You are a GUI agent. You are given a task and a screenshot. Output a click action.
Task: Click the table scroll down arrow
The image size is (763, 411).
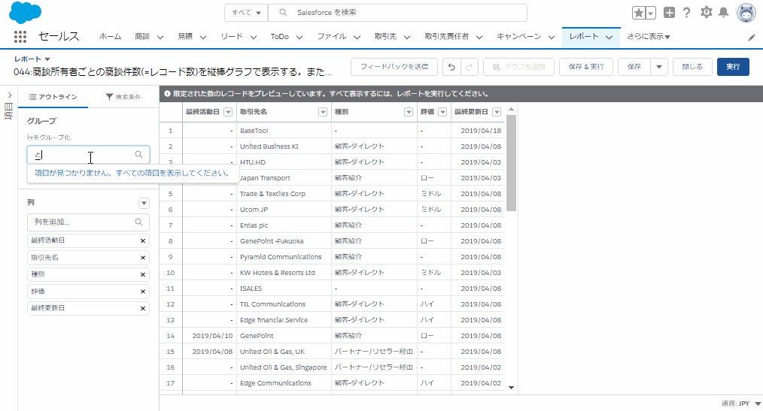[511, 387]
